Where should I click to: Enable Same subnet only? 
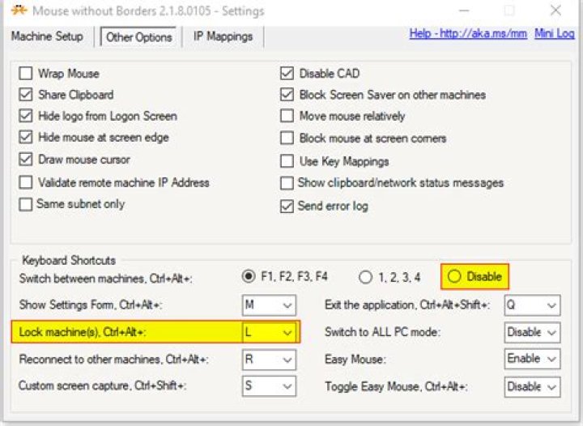pyautogui.click(x=26, y=204)
